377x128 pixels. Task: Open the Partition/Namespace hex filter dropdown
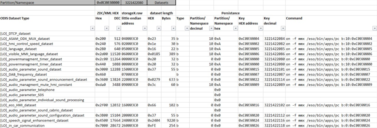point(236,28)
